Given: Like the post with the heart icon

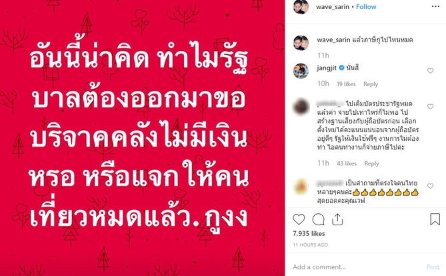Looking at the screenshot, I should tap(299, 219).
